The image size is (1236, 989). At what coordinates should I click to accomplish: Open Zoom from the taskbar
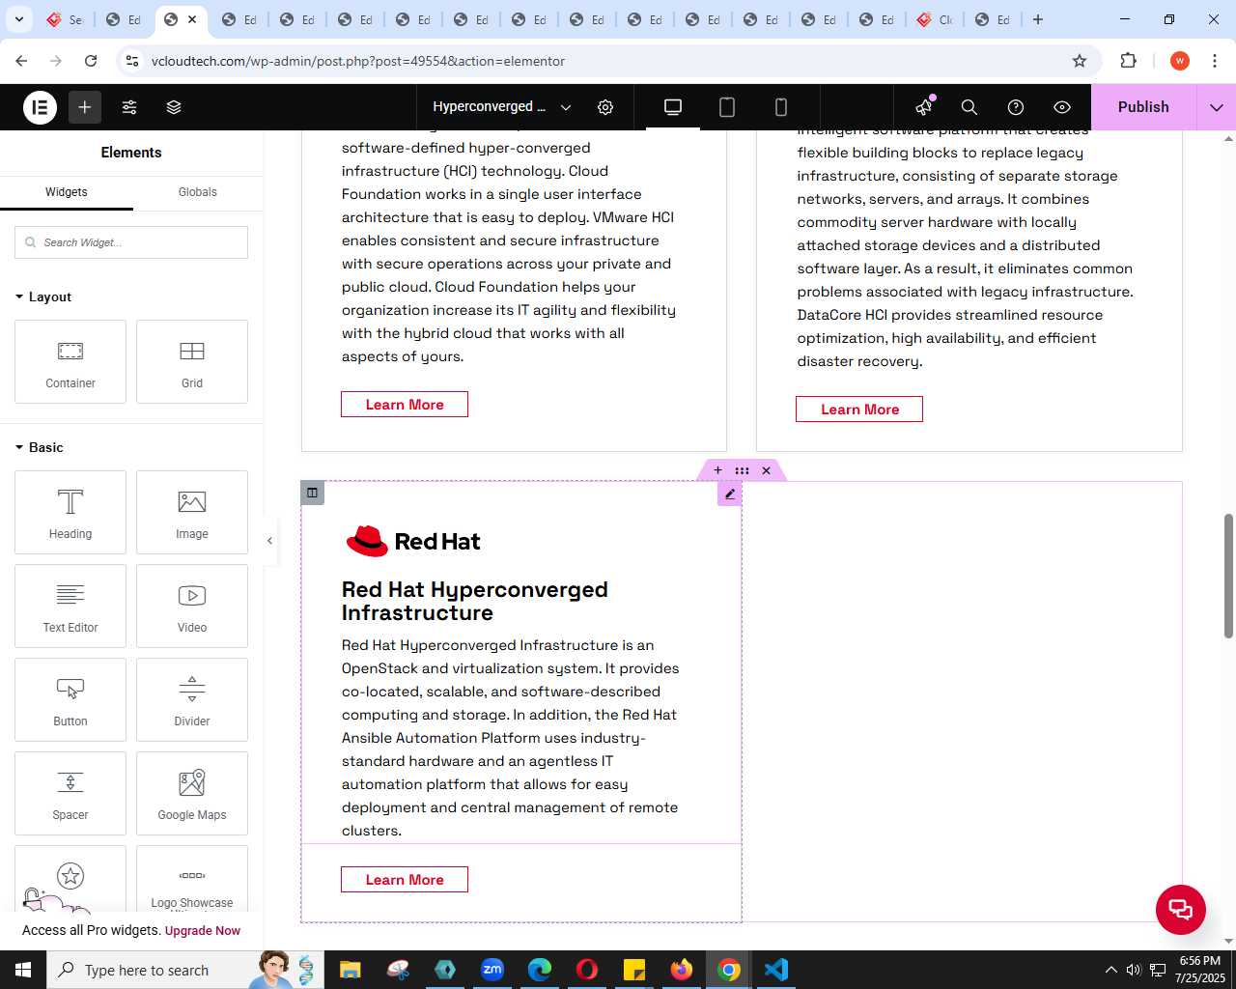[492, 970]
